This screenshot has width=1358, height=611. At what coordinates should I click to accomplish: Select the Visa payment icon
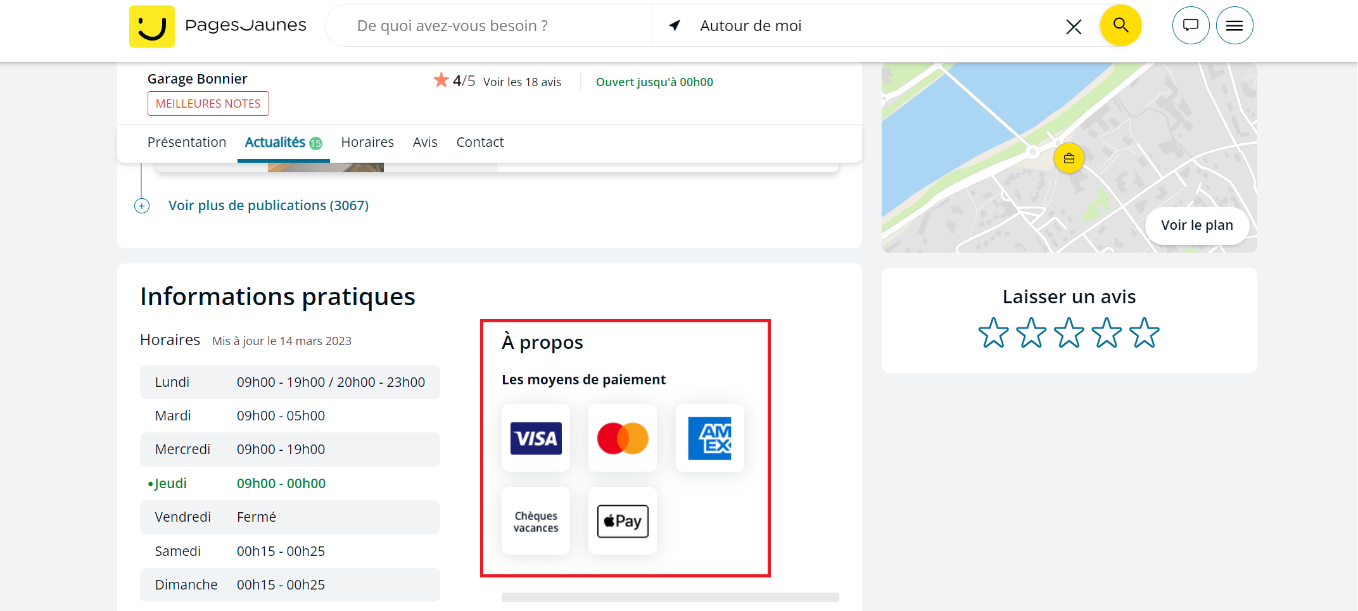[x=536, y=438]
